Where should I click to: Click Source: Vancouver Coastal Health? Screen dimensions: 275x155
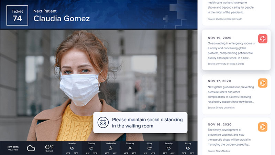click(x=225, y=19)
